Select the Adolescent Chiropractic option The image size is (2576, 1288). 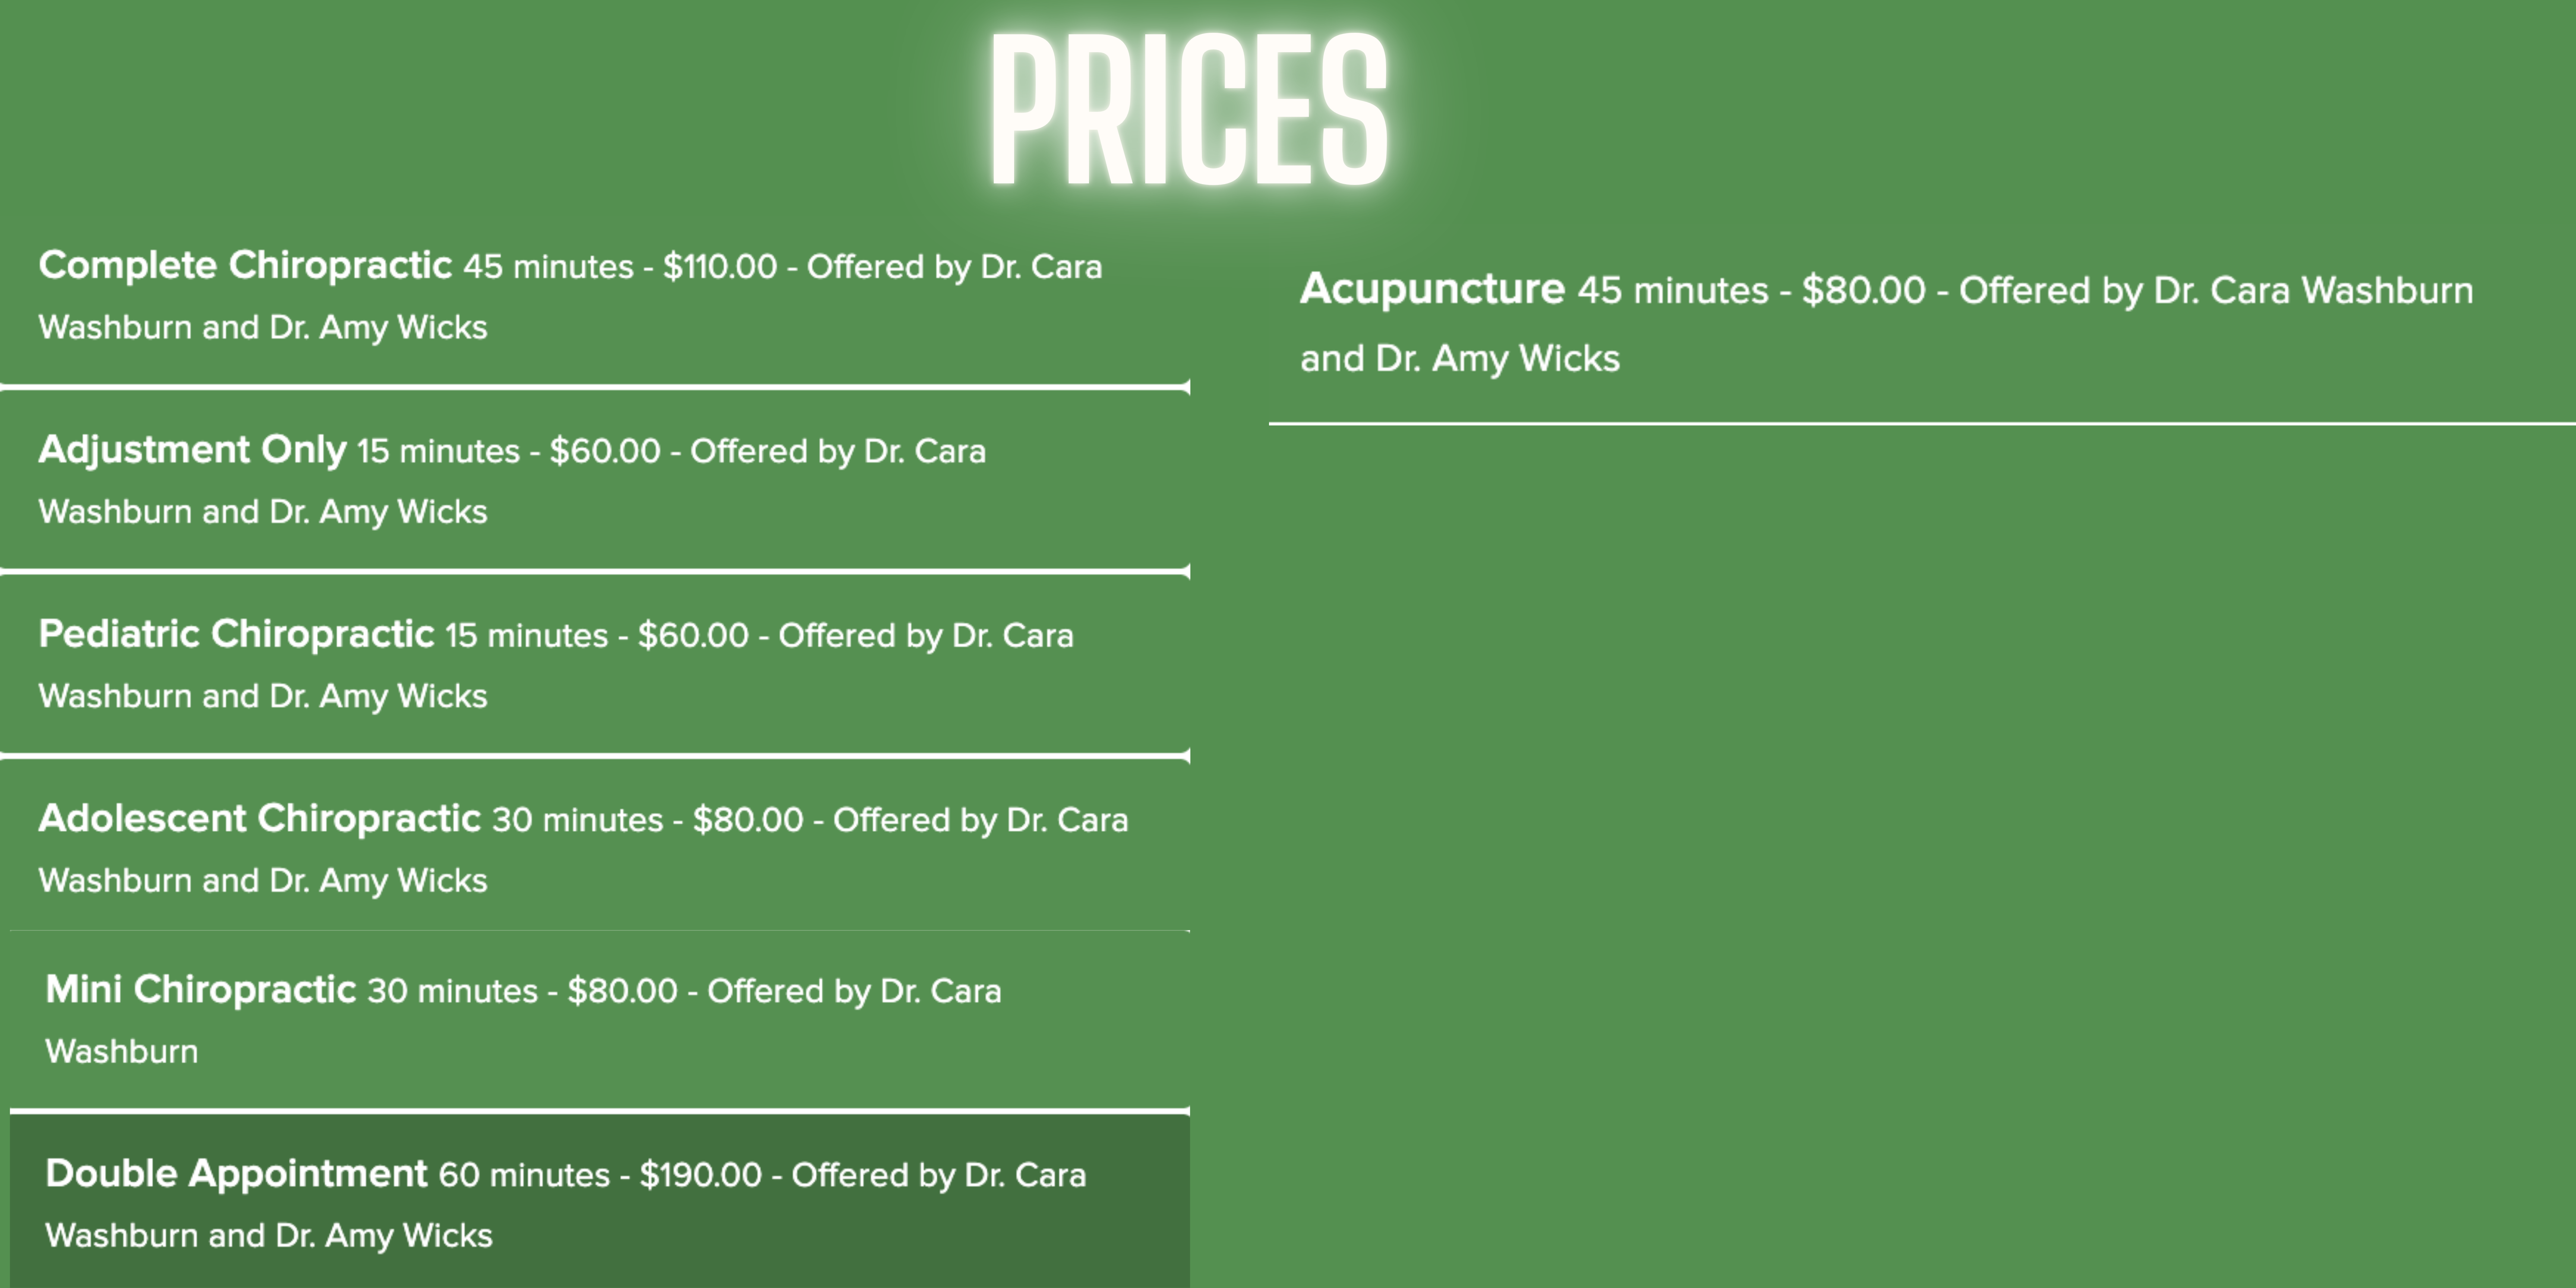[595, 848]
